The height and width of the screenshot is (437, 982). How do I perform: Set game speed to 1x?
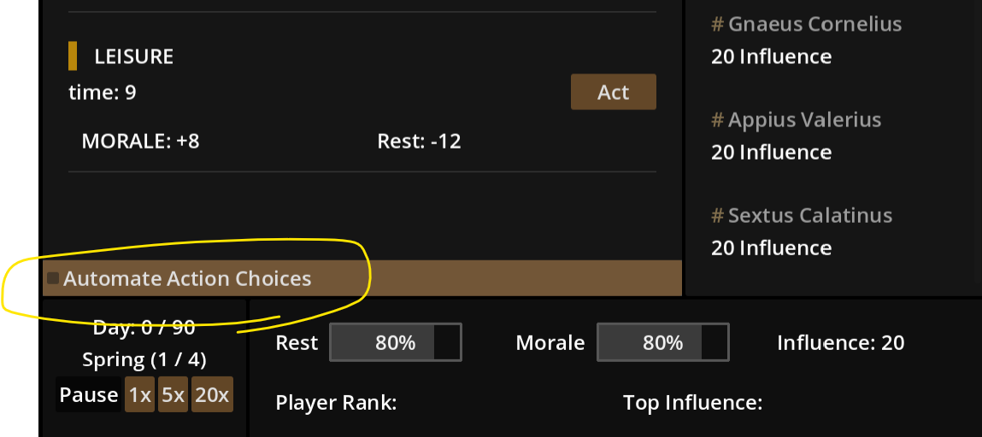139,394
